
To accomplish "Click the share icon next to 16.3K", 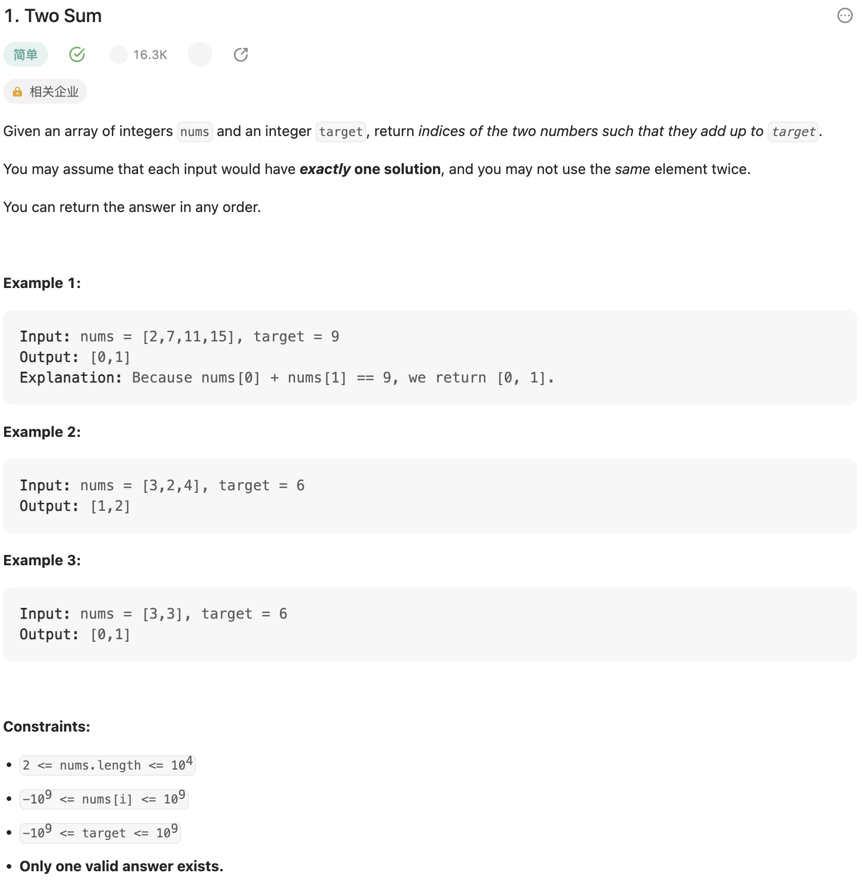I will 241,54.
